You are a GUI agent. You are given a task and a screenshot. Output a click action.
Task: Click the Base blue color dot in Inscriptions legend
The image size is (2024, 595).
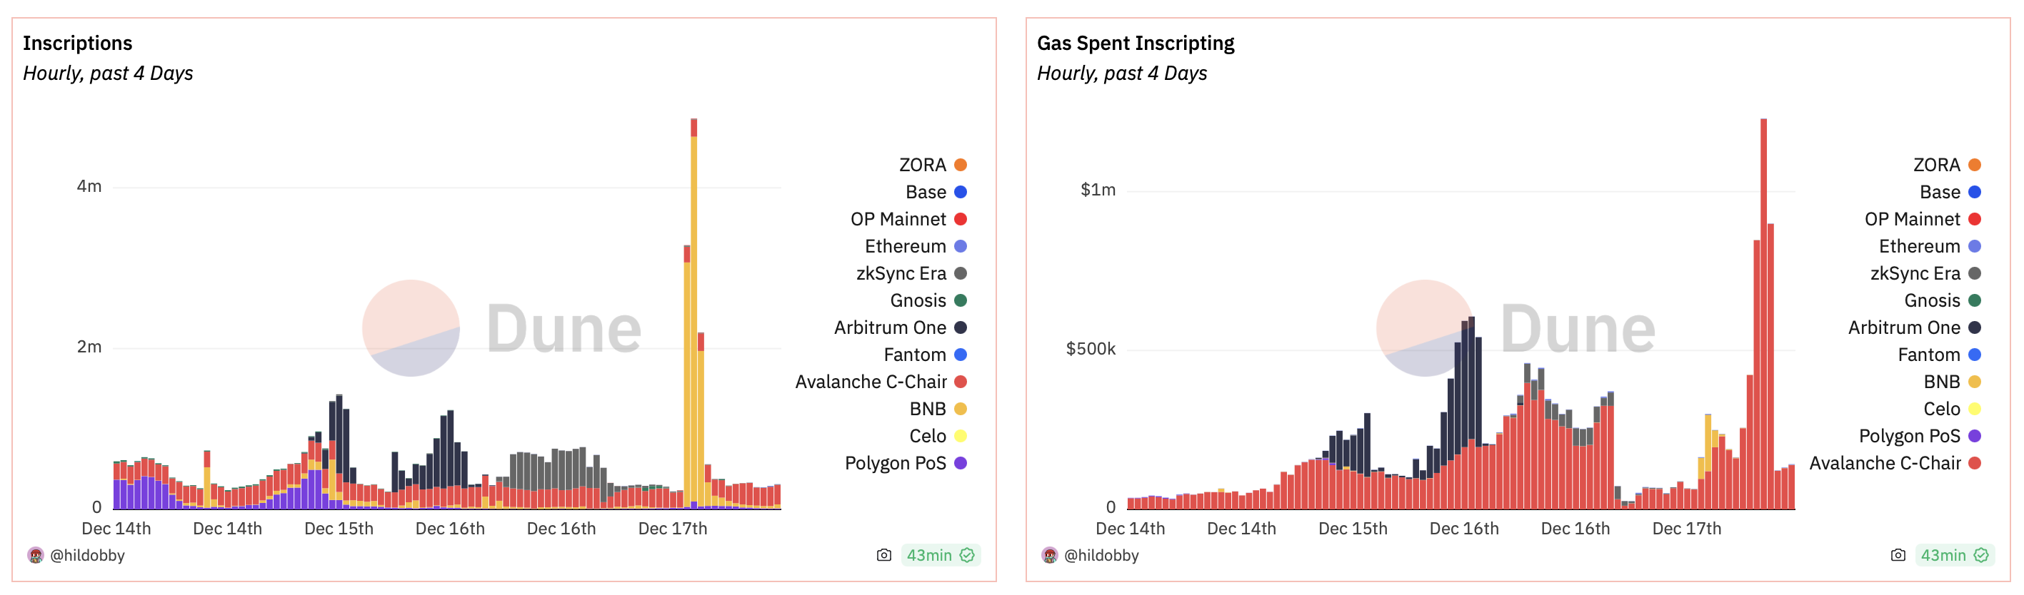(960, 193)
